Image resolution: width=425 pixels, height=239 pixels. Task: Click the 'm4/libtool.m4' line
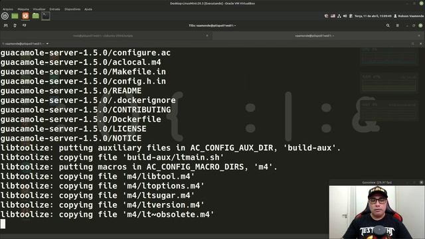click(98, 177)
